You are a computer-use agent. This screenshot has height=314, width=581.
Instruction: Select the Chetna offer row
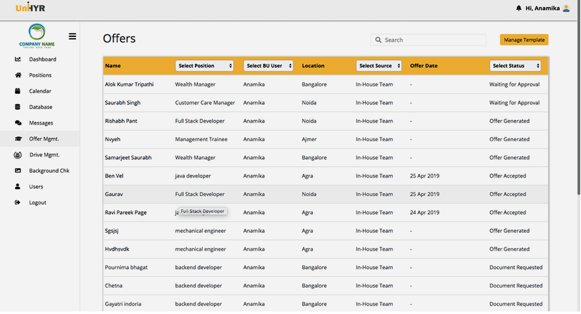point(325,286)
